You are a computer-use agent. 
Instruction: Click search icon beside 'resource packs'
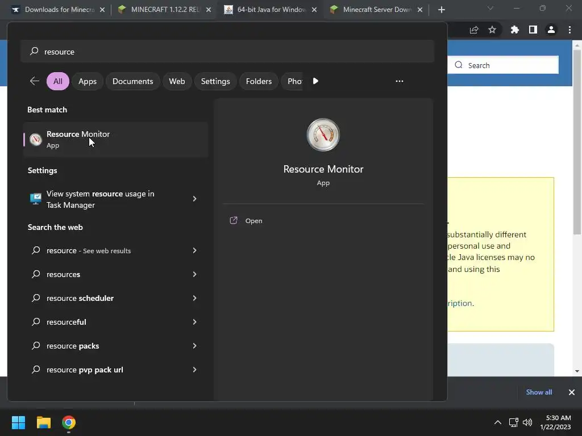36,346
